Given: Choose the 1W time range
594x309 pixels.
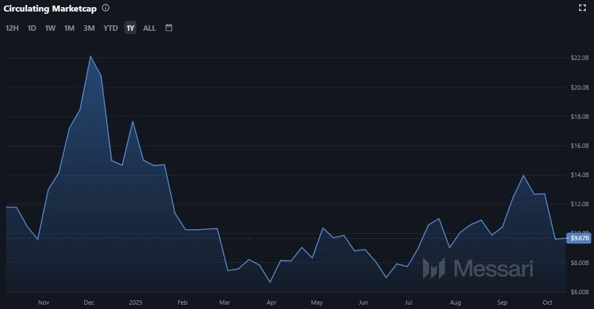Looking at the screenshot, I should point(50,28).
